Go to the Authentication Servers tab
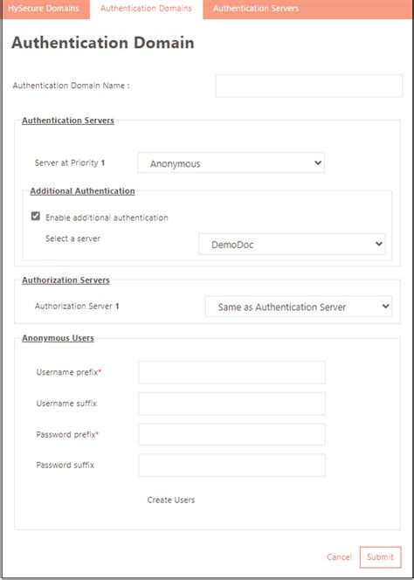Image resolution: width=414 pixels, height=580 pixels. point(256,9)
